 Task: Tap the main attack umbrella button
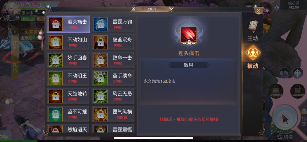(x=285, y=118)
